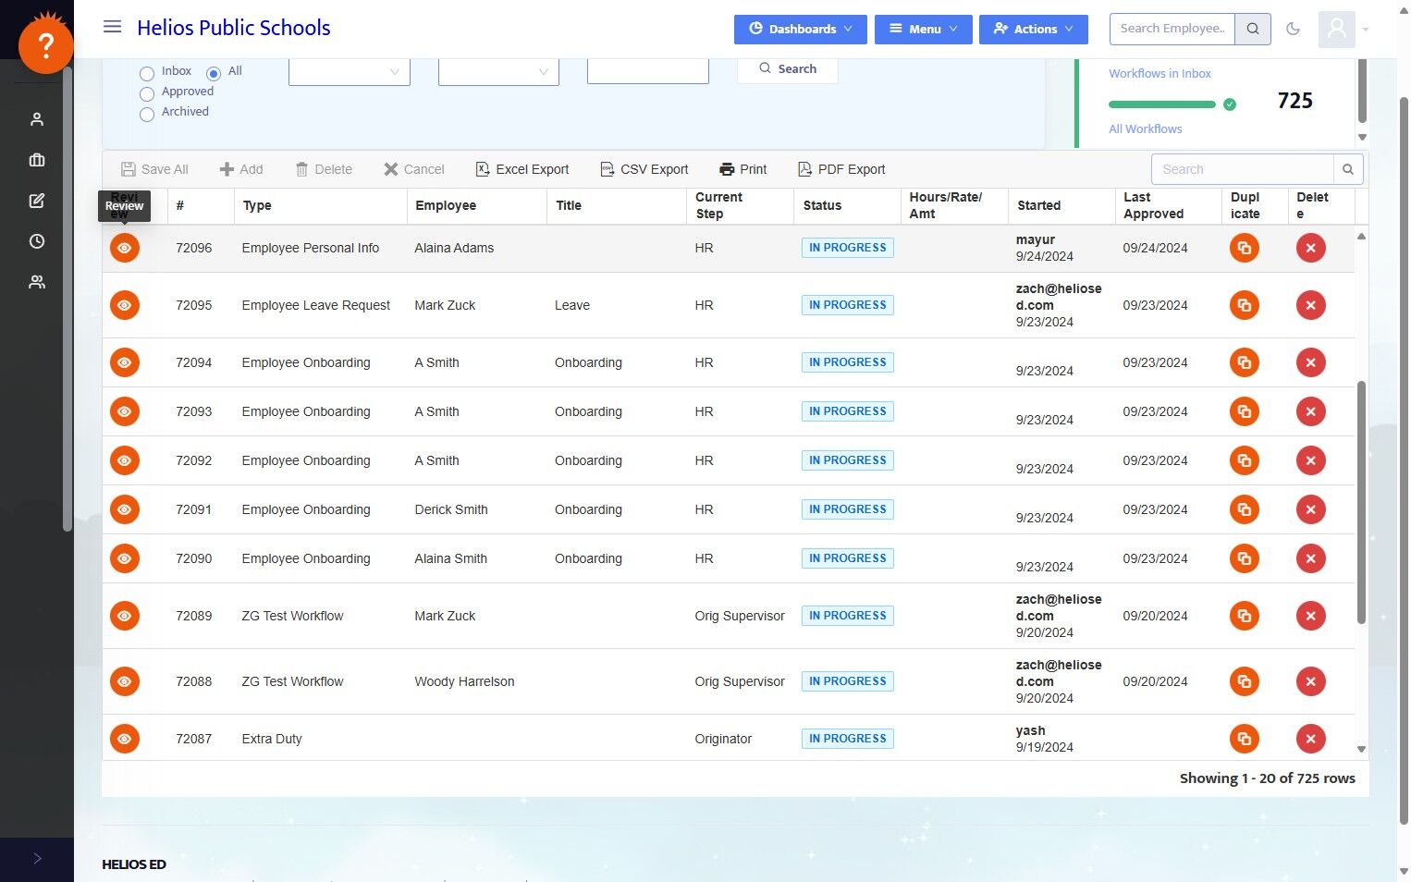The image size is (1411, 882).
Task: Expand the sidebar with bottom chevron
Action: [x=37, y=859]
